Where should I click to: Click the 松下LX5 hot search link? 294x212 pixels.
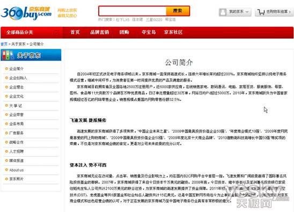point(123,19)
